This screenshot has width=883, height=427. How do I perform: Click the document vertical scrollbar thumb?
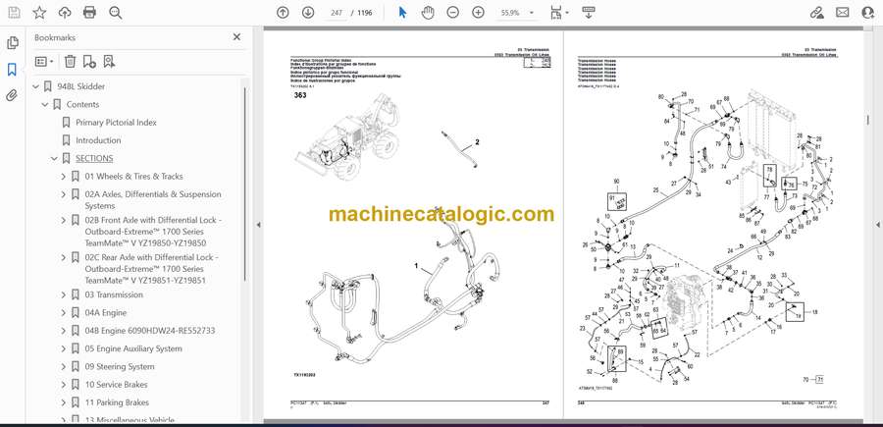[x=868, y=120]
